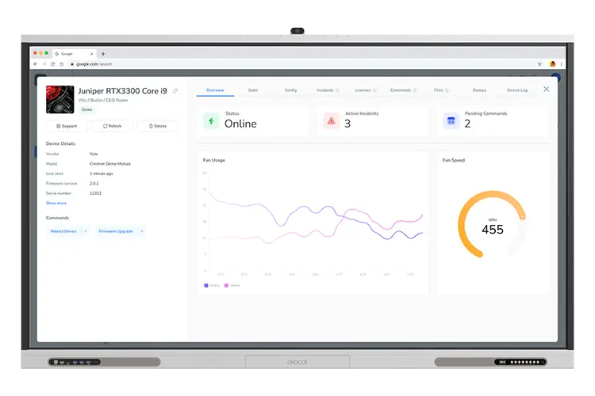This screenshot has width=595, height=396.
Task: Open the Config tab
Action: [290, 90]
